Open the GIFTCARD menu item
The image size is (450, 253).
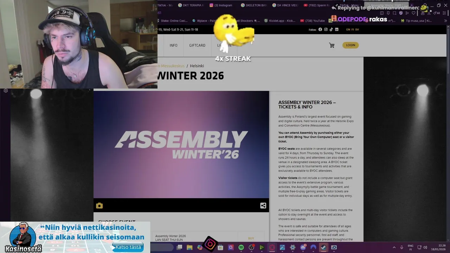197,45
